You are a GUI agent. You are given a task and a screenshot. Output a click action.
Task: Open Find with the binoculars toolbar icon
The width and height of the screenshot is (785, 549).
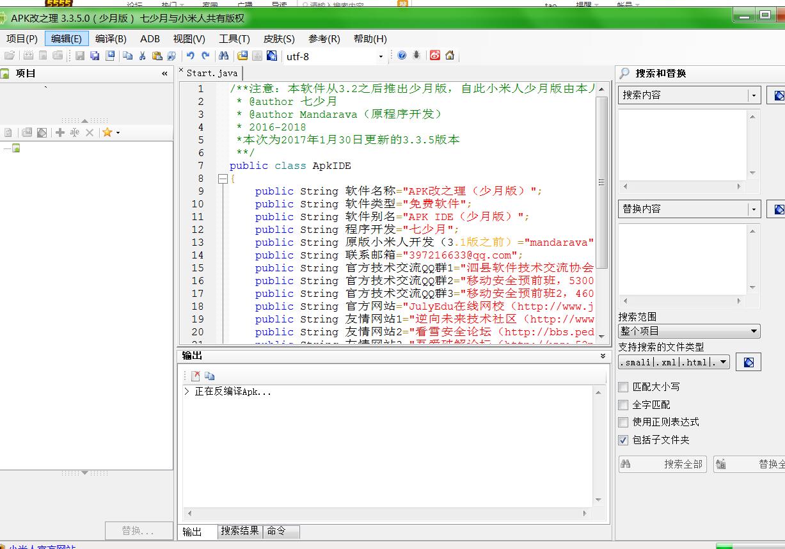click(223, 56)
